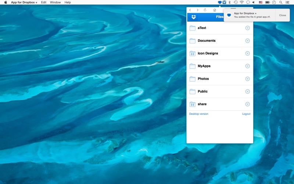This screenshot has width=294, height=184.
Task: Click the Dropbox icon in the menu bar
Action: tap(219, 3)
